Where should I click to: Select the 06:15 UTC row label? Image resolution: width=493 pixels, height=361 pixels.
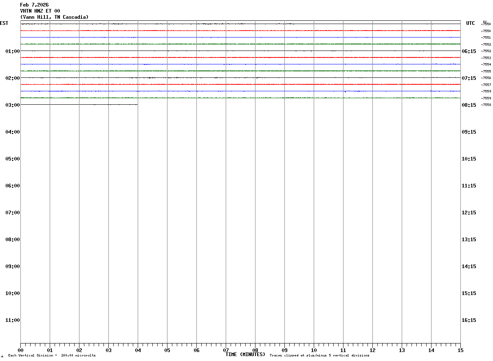(x=469, y=51)
